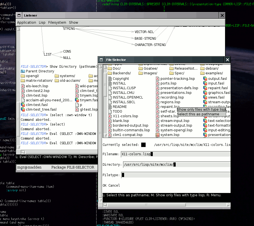This screenshot has width=254, height=226.
Task: Click 'VECTOR-NIL' node in Listener graph
Action: 144,32
